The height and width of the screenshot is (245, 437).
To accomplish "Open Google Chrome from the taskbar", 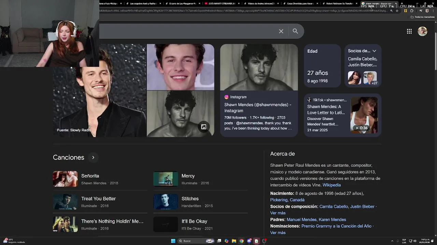I will coord(241,241).
